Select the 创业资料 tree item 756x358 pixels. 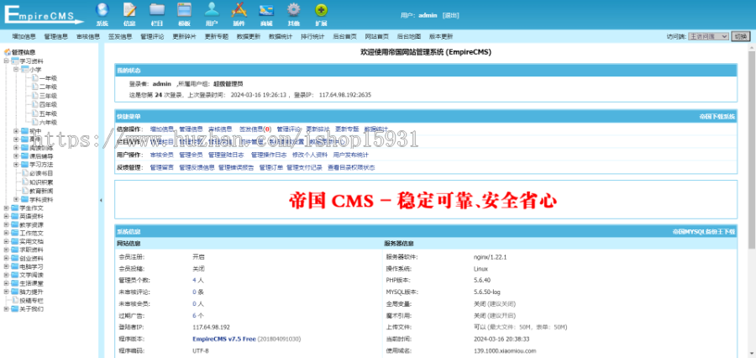tap(31, 258)
